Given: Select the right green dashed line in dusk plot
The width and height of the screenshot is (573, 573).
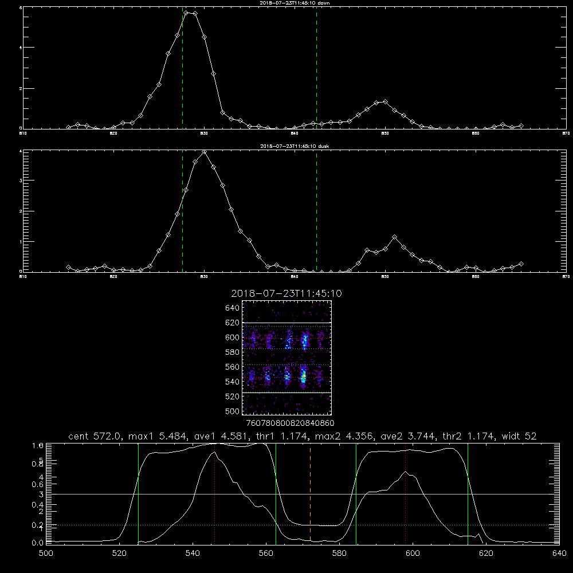Looking at the screenshot, I should point(316,211).
